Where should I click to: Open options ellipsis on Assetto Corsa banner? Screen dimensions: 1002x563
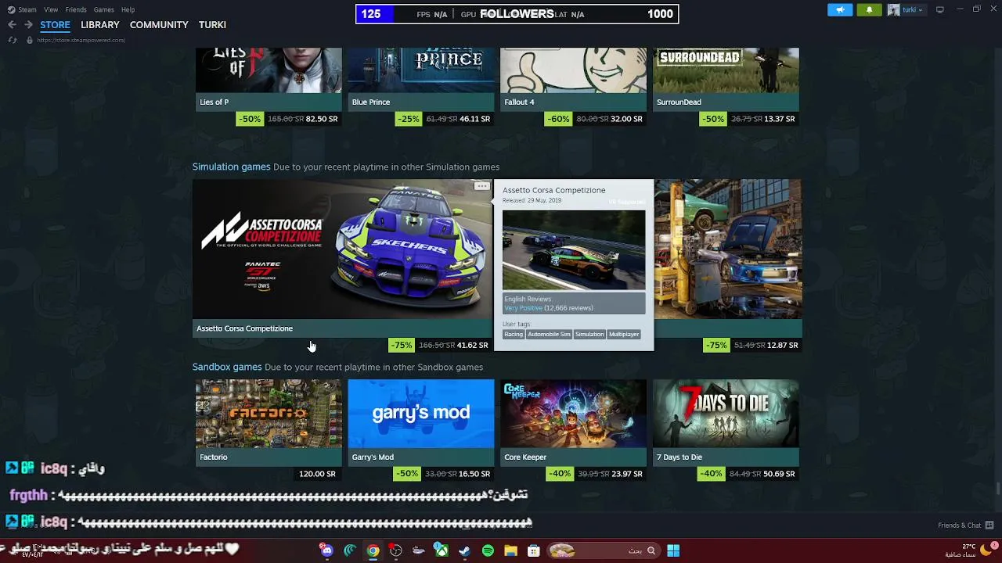(482, 186)
